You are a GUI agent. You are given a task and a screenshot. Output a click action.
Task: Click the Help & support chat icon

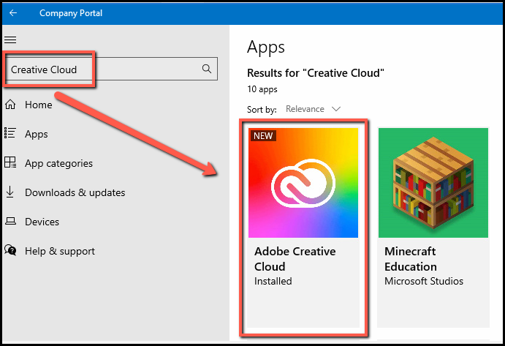10,250
